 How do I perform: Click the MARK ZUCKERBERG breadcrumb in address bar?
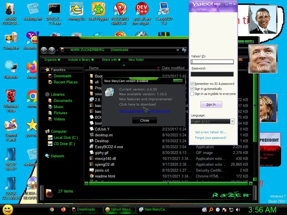[87, 50]
